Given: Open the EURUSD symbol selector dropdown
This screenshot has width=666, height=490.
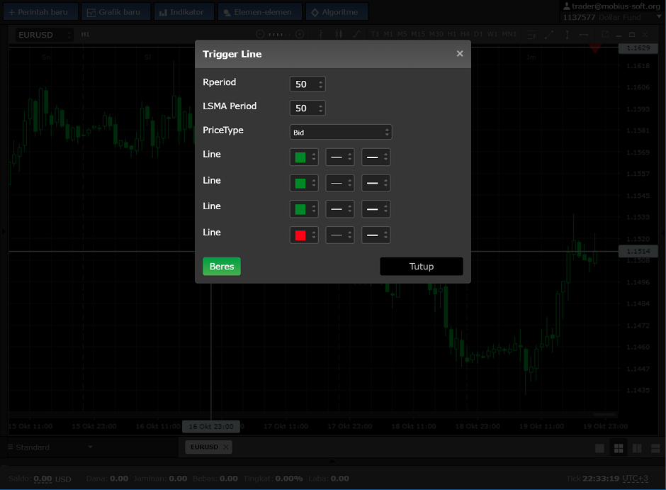Looking at the screenshot, I should click(x=45, y=35).
